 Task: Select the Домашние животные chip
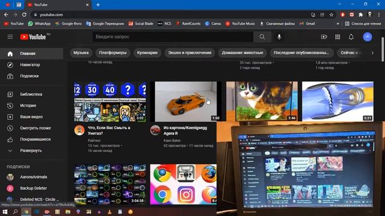coord(242,53)
